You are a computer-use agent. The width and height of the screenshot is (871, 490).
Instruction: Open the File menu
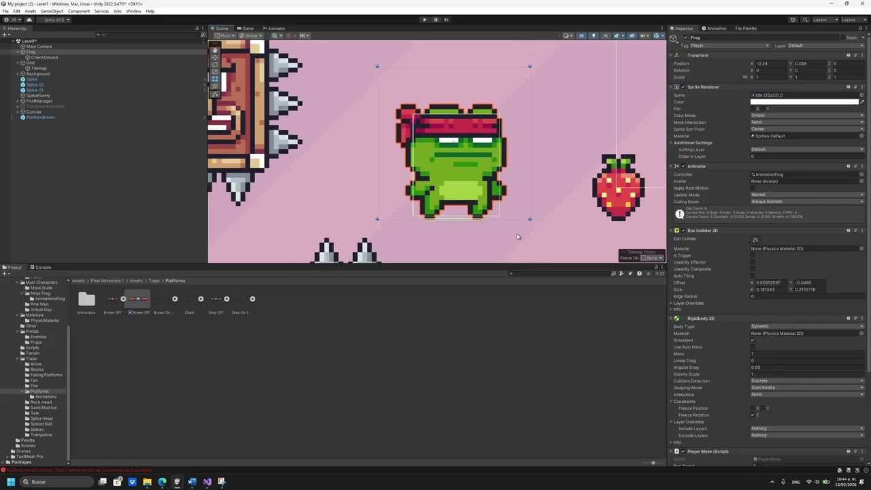tap(6, 11)
